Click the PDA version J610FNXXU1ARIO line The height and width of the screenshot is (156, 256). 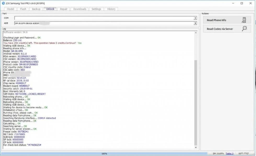click(20, 56)
